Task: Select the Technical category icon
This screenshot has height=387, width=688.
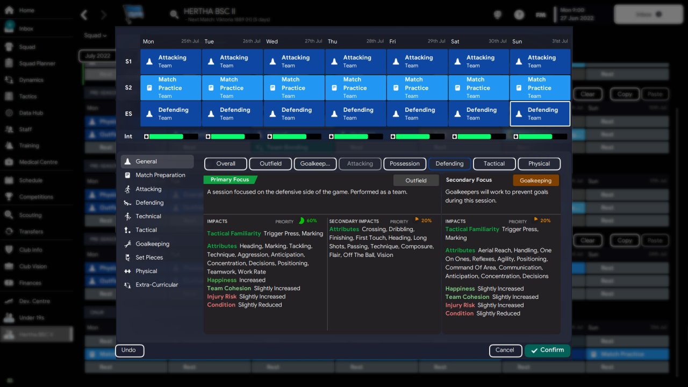Action: tap(127, 216)
